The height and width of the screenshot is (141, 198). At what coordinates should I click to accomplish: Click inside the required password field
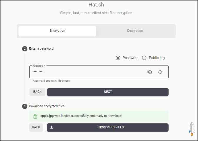[x=88, y=72]
